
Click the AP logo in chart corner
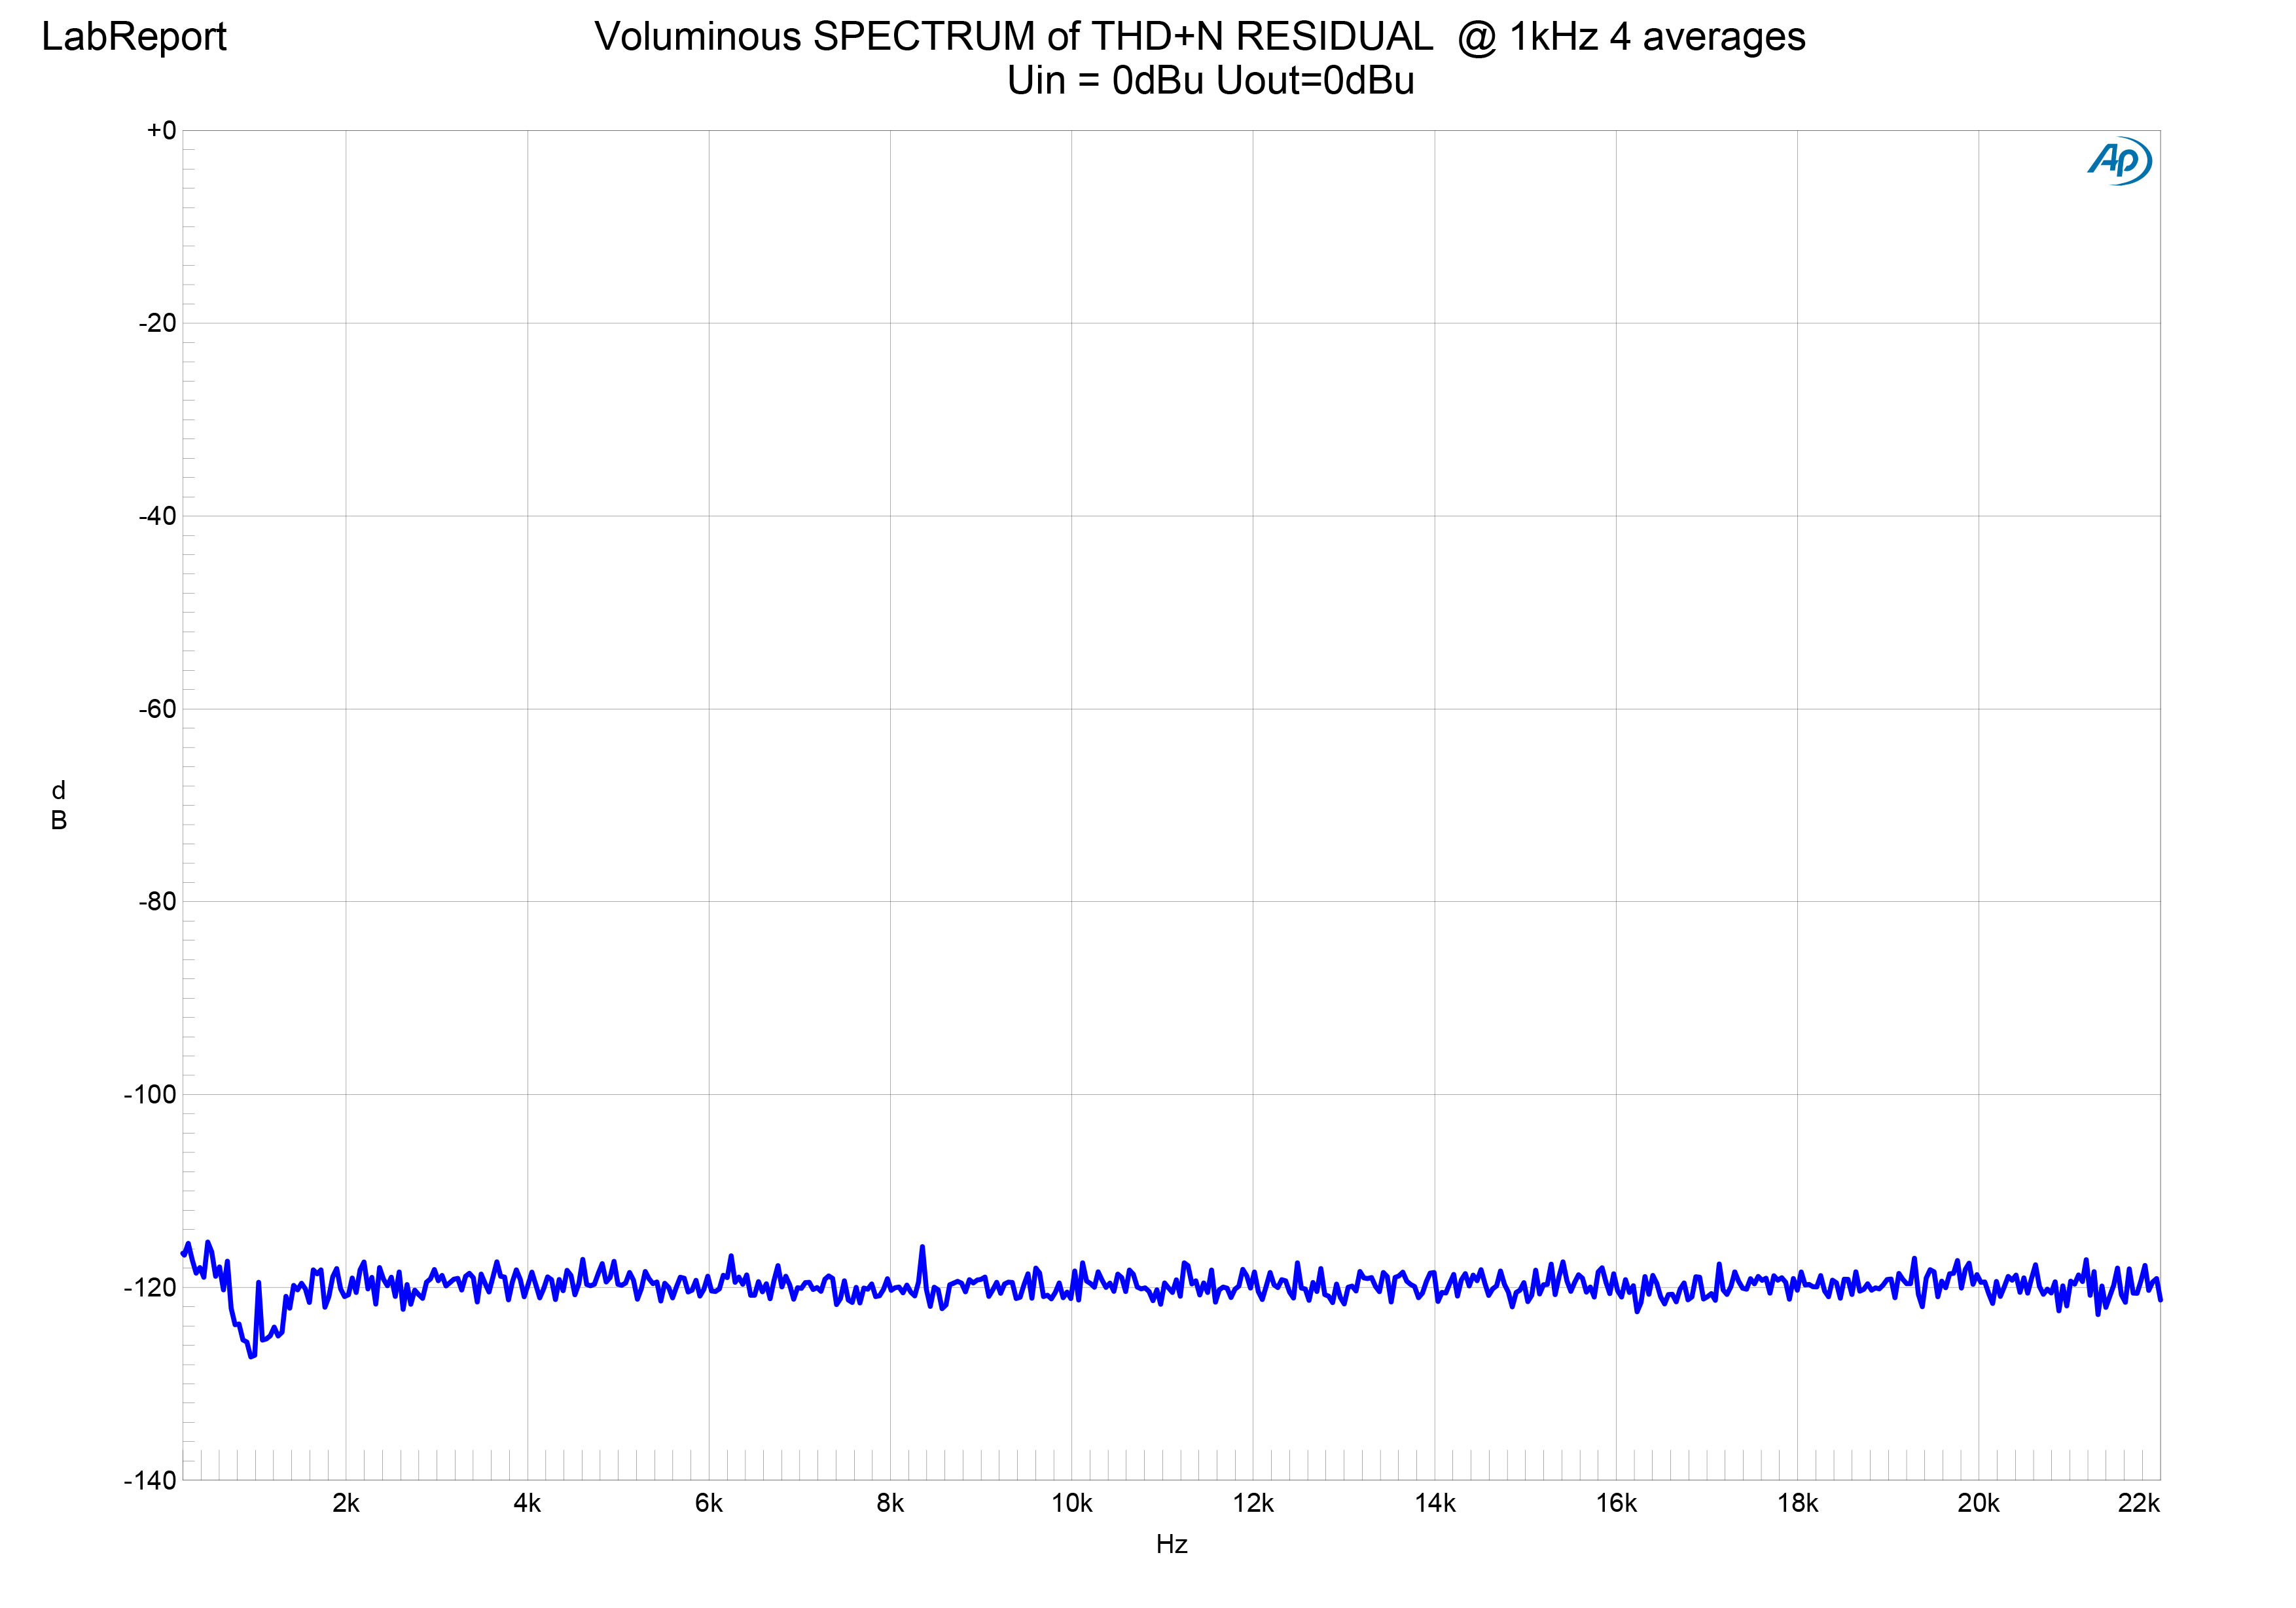tap(2119, 160)
